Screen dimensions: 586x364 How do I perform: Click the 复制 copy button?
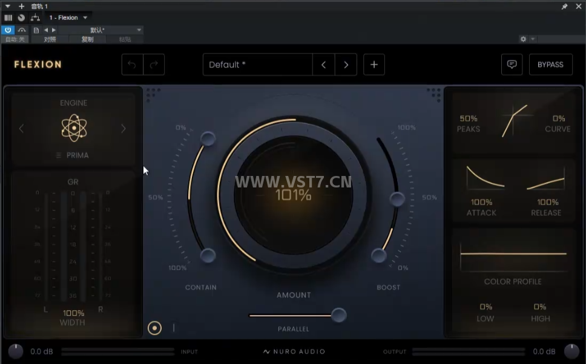point(87,39)
